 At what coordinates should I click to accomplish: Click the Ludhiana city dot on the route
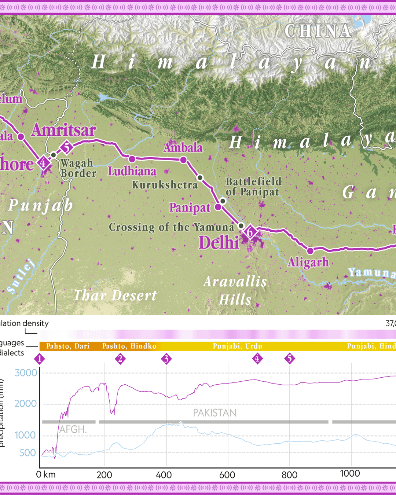[x=132, y=159]
